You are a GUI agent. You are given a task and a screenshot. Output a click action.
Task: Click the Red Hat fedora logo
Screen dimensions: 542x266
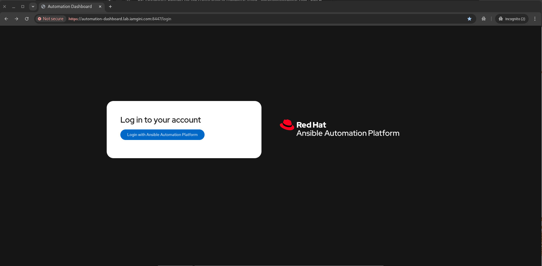coord(287,125)
